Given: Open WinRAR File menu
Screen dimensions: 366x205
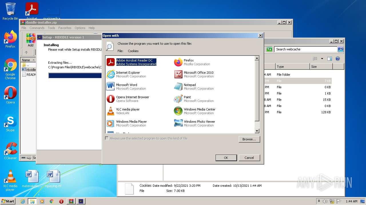Looking at the screenshot, I should pos(24,28).
